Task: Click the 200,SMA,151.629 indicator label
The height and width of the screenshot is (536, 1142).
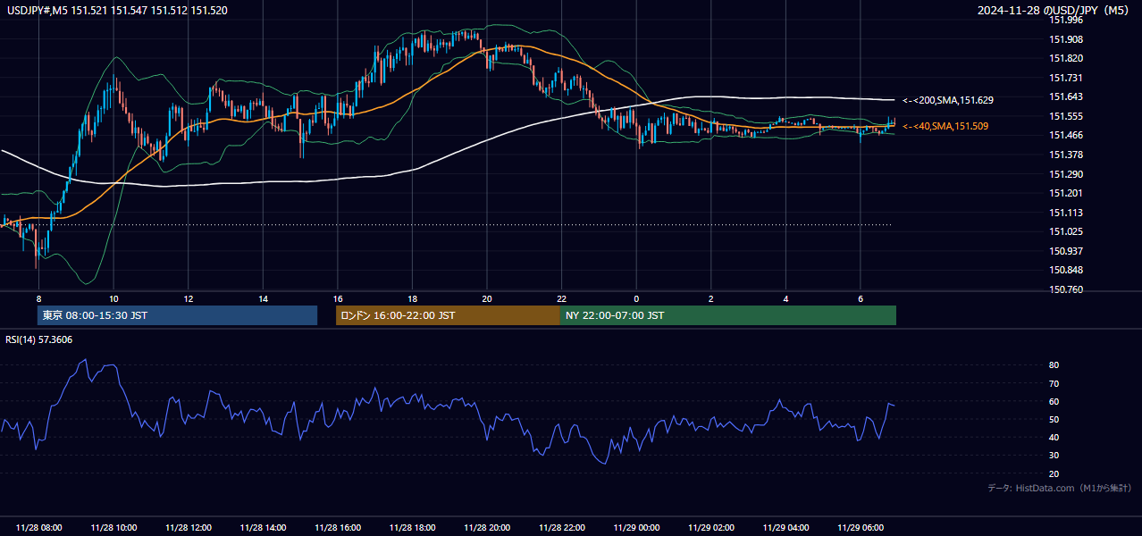Action: tap(948, 101)
